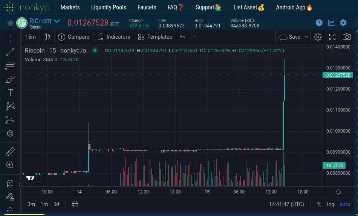Select the Text annotation tool
The height and width of the screenshot is (216, 358).
pyautogui.click(x=10, y=93)
